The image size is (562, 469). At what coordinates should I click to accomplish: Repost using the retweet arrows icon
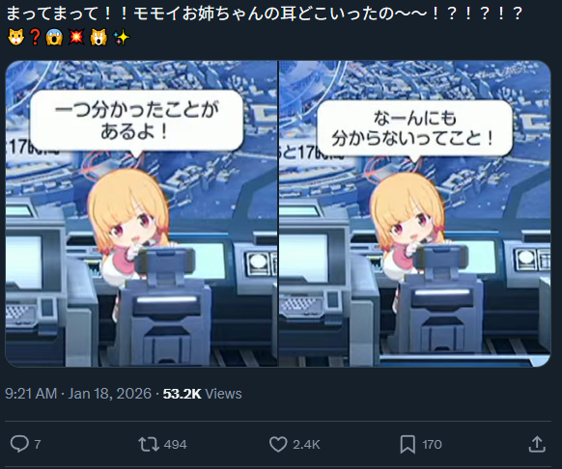pos(149,444)
